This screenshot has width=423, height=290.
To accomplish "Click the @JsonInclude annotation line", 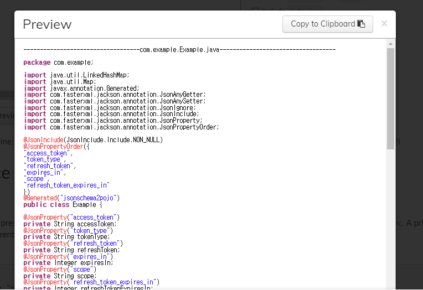I will [93, 139].
